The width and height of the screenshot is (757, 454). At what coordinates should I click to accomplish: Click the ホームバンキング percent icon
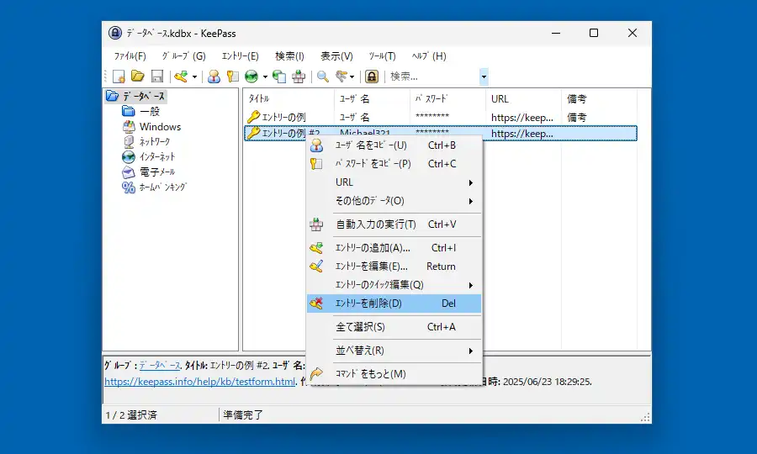(129, 187)
